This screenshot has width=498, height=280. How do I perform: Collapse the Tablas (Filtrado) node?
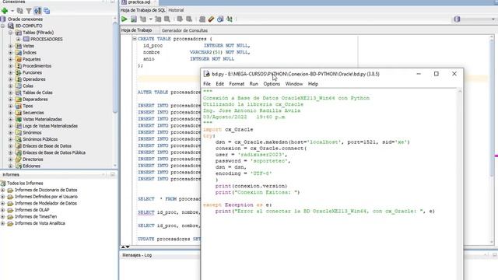click(10, 33)
